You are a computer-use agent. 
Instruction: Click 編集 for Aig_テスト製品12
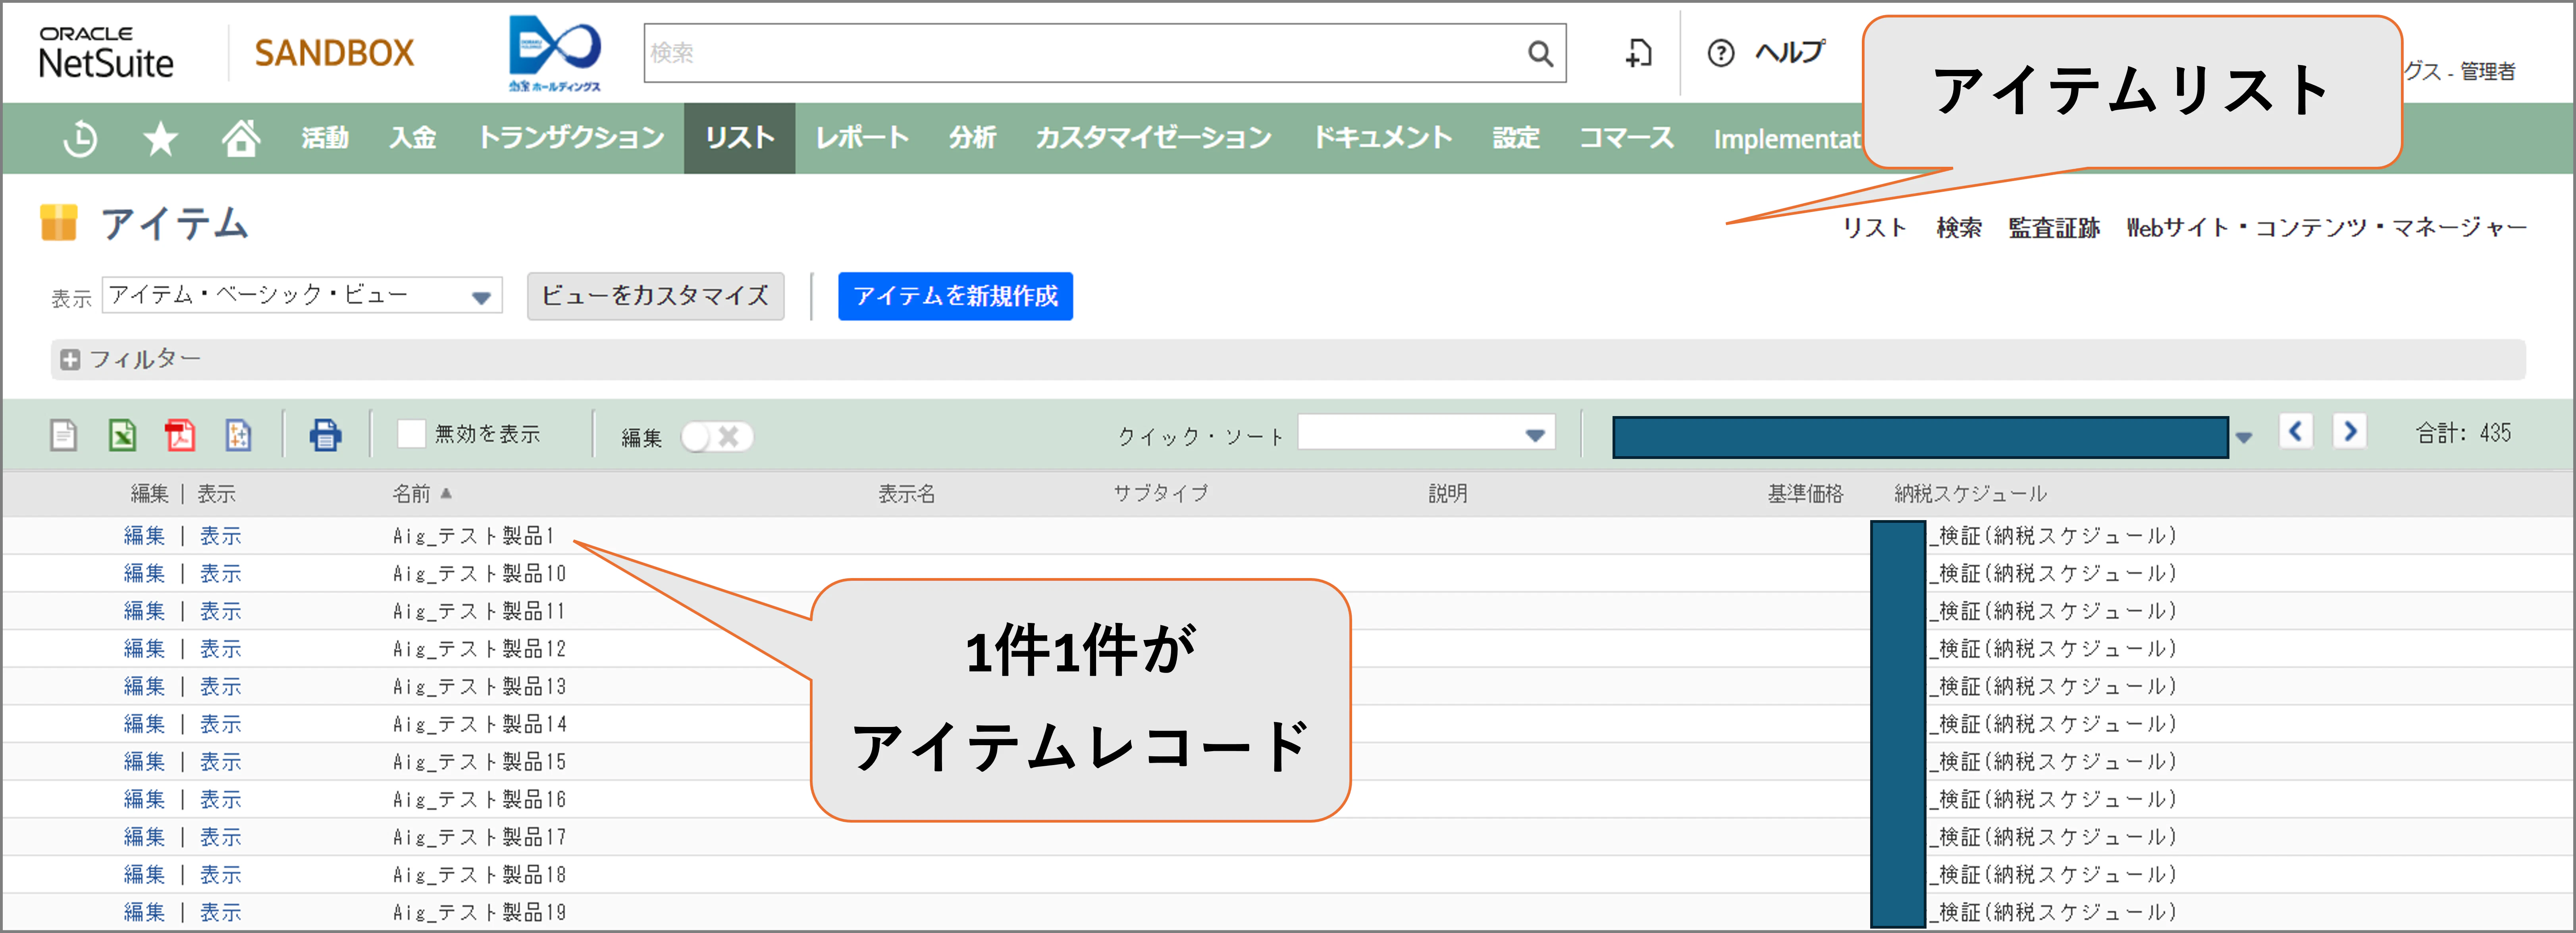(x=144, y=649)
